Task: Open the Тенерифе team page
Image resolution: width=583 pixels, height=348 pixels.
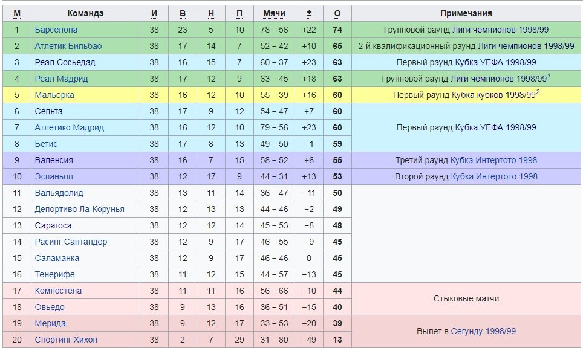Action: click(x=54, y=275)
